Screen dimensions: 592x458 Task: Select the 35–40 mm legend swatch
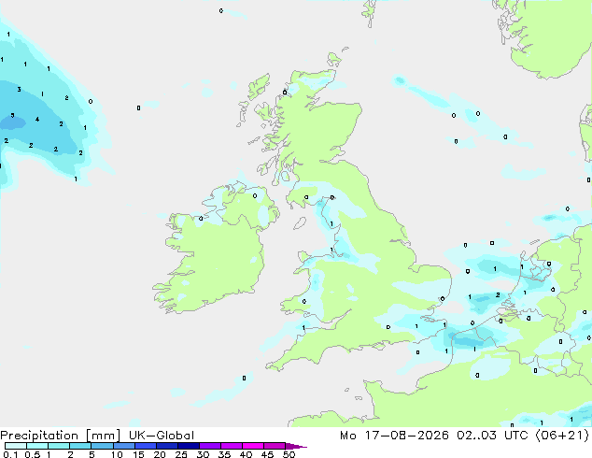[x=232, y=446]
